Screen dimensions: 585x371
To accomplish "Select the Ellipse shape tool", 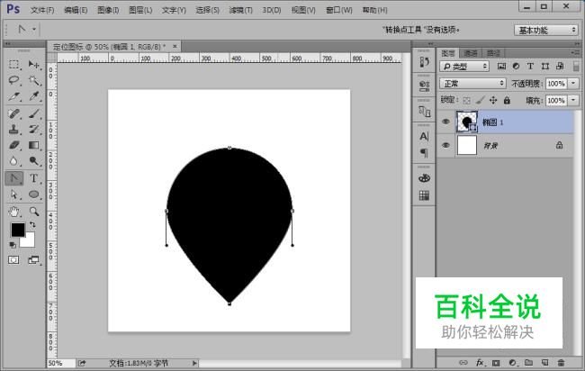I will 34,195.
